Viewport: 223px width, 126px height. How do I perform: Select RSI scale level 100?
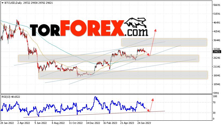pos(215,96)
